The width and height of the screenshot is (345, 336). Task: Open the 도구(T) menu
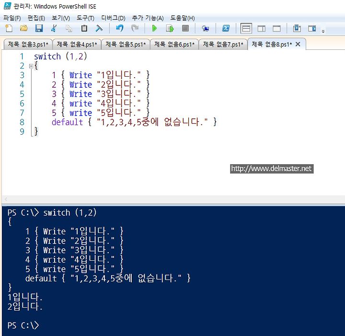click(85, 18)
